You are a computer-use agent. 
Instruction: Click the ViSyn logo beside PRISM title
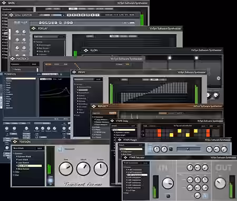(74, 72)
